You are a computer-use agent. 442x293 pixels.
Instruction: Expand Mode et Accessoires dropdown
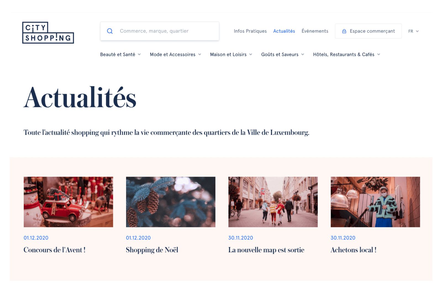pyautogui.click(x=175, y=55)
